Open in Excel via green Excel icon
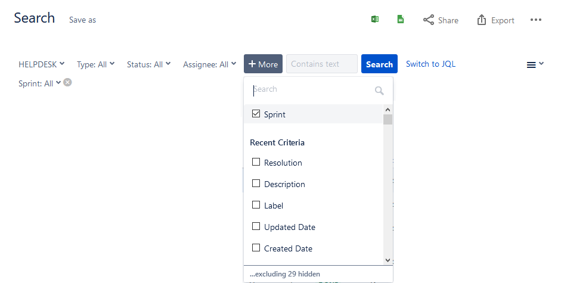Viewport: 561px width, 283px height. tap(375, 19)
